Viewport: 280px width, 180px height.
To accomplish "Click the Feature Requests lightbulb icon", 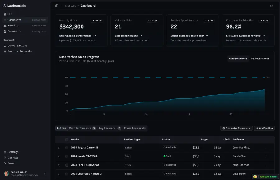I will (x=5, y=51).
